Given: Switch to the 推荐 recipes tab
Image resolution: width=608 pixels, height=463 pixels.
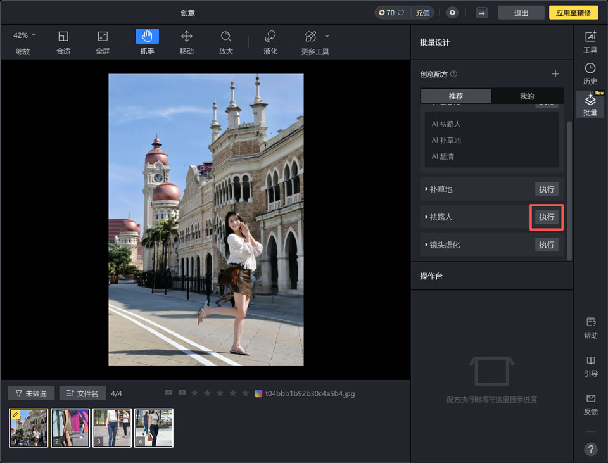Looking at the screenshot, I should (x=456, y=96).
